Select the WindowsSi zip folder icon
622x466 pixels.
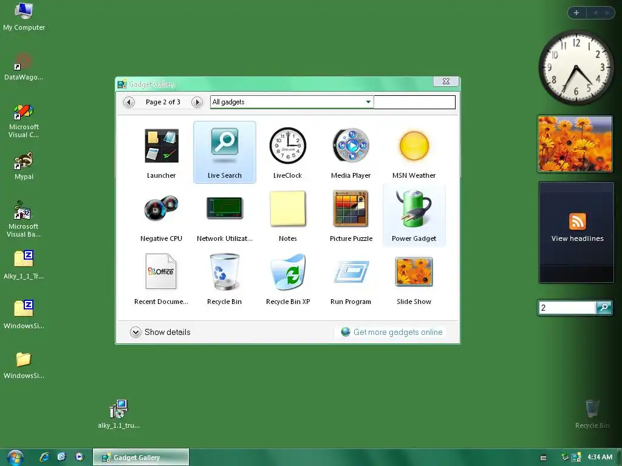pyautogui.click(x=24, y=315)
